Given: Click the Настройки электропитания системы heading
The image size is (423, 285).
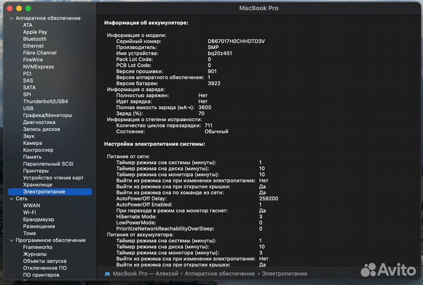Looking at the screenshot, I should tap(155, 144).
